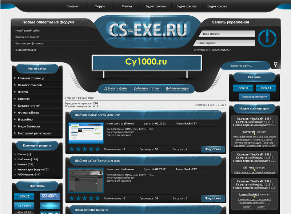Open the CS-EXE.RU logo
Viewport: 291px width, 214px height.
click(147, 30)
